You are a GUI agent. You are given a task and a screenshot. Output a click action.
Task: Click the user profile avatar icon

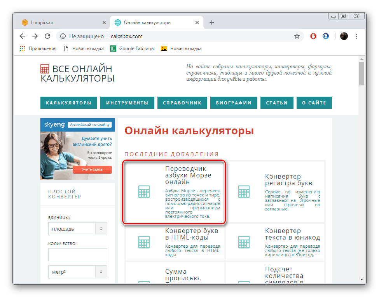(x=344, y=36)
